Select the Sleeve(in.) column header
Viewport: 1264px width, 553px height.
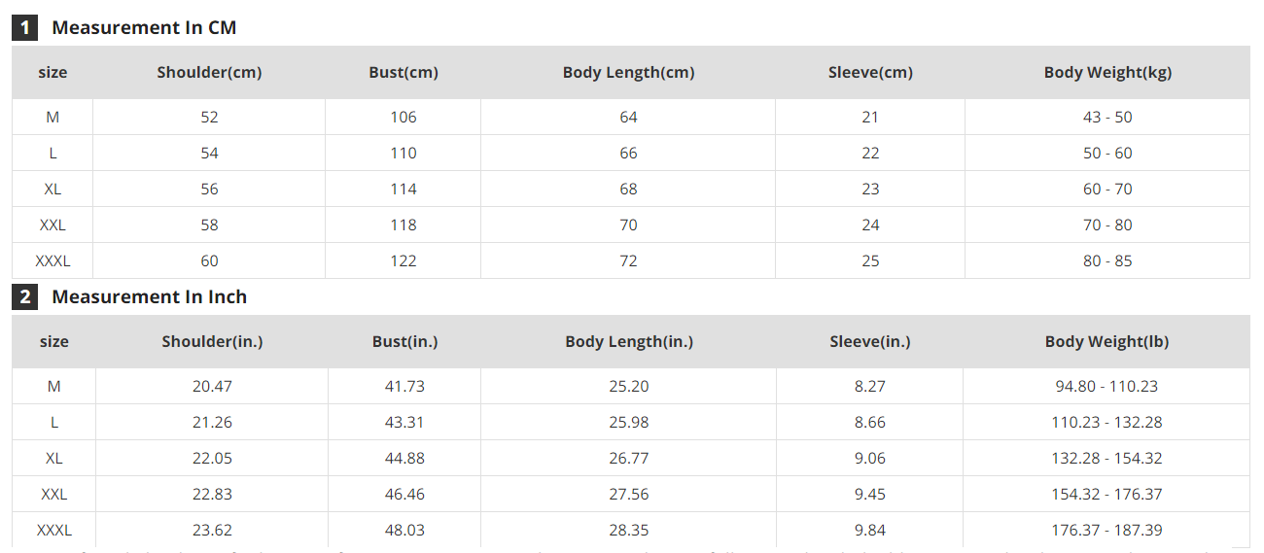pos(870,341)
